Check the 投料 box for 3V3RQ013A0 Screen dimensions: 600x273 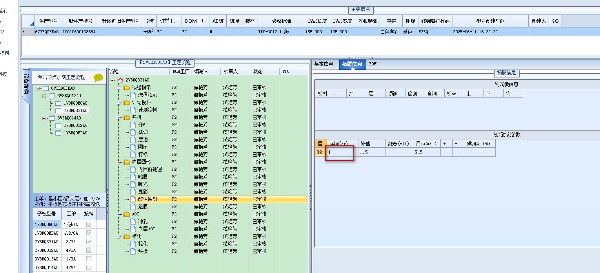tap(89, 259)
